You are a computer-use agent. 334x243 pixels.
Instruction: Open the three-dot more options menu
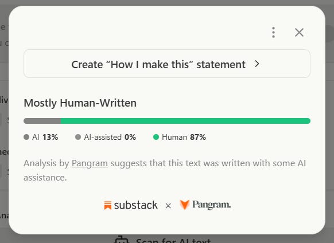click(x=273, y=33)
